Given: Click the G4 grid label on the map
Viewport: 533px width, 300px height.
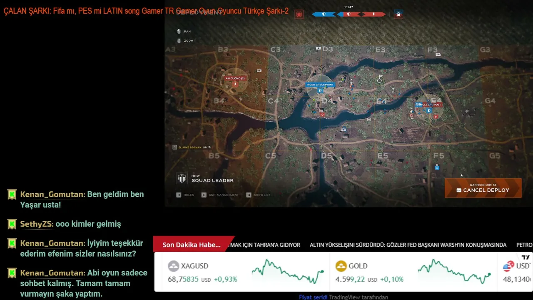Looking at the screenshot, I should click(490, 101).
